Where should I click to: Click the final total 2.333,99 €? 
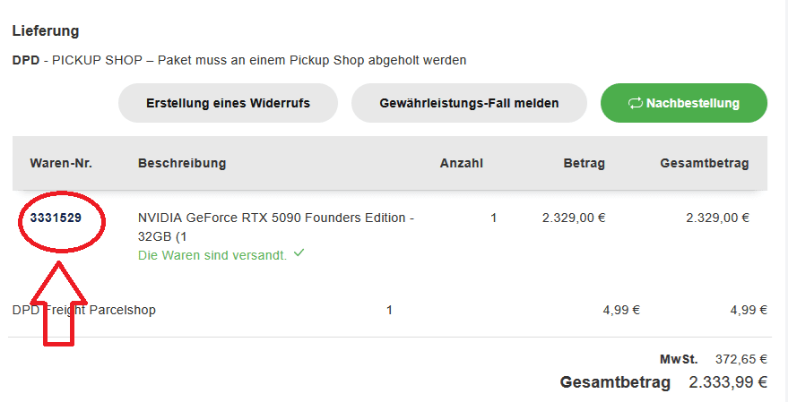[x=727, y=382]
